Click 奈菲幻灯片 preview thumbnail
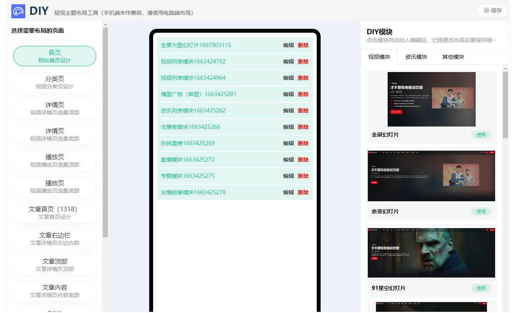The height and width of the screenshot is (313, 515). [431, 176]
